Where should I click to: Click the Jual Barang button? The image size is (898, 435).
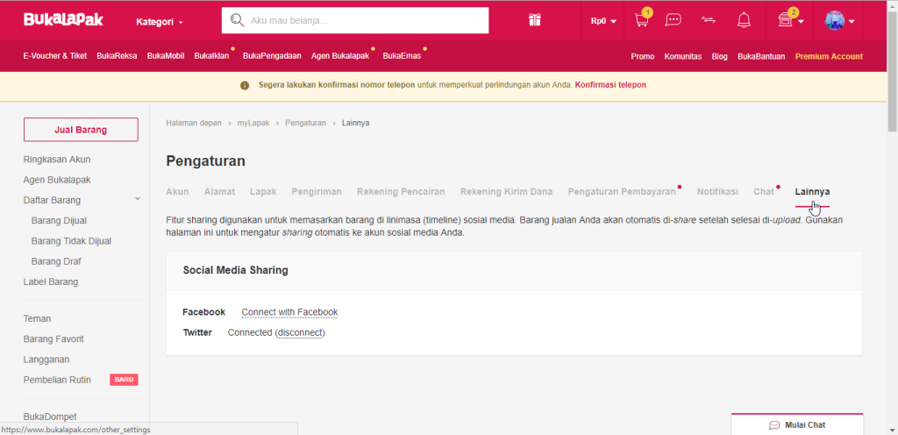coord(81,129)
